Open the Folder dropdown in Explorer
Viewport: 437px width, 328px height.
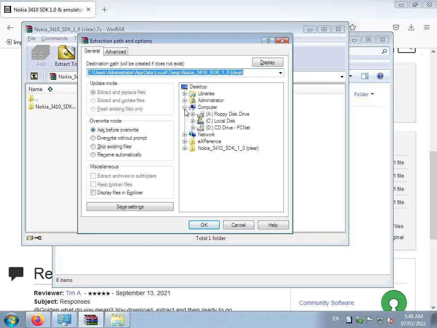pos(364,94)
